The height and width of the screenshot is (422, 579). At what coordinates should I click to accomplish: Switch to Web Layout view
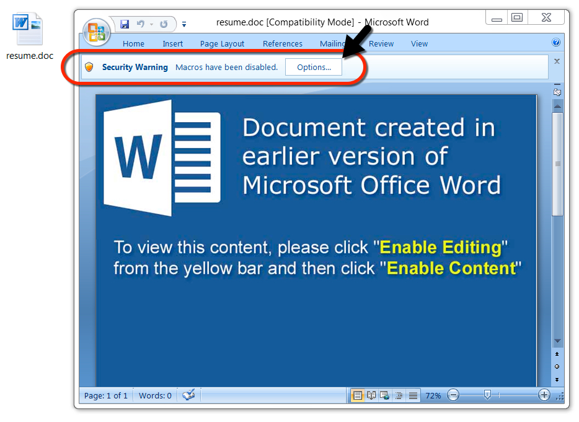tap(385, 396)
